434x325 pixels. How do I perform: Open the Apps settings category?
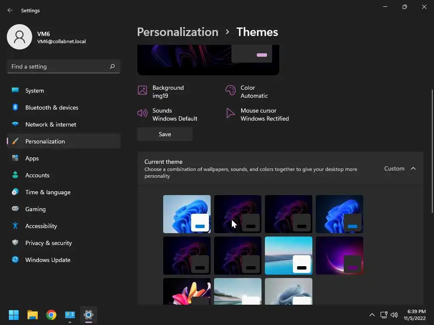click(x=64, y=158)
